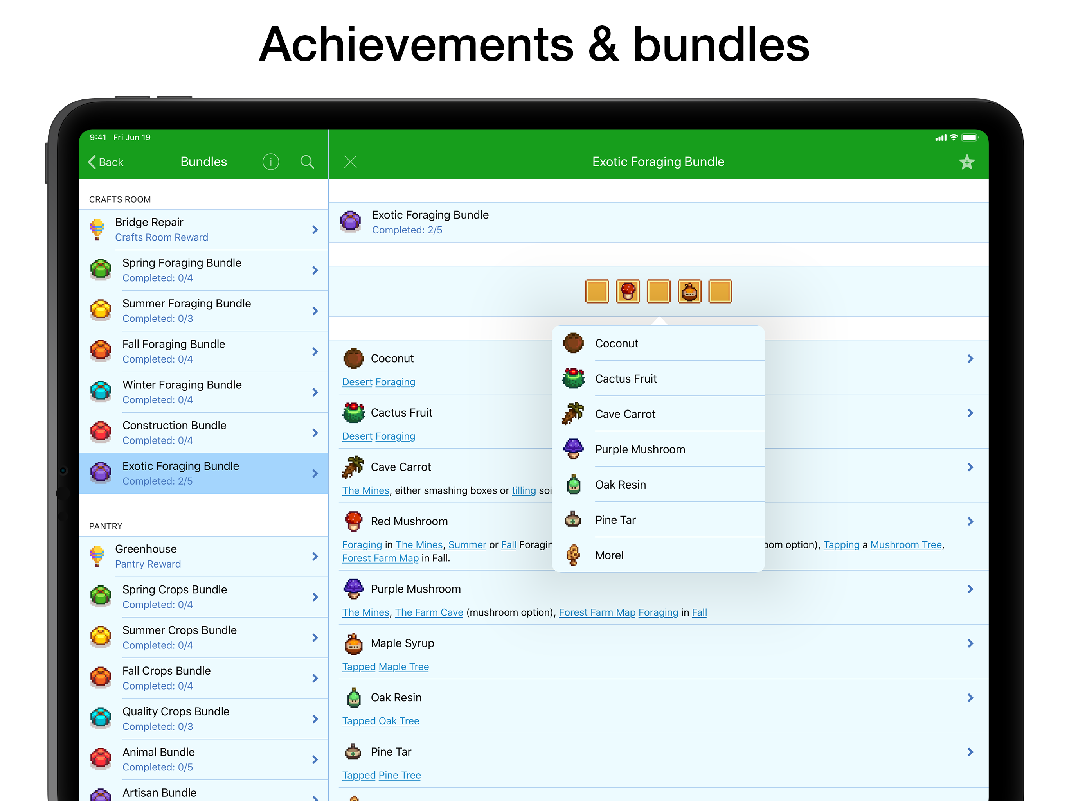This screenshot has height=801, width=1069.
Task: Choose Coconut in the popup list
Action: 658,343
